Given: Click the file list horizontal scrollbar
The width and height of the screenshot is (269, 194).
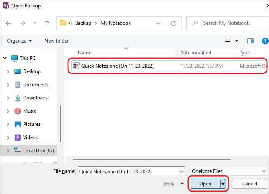Looking at the screenshot, I should (x=151, y=159).
